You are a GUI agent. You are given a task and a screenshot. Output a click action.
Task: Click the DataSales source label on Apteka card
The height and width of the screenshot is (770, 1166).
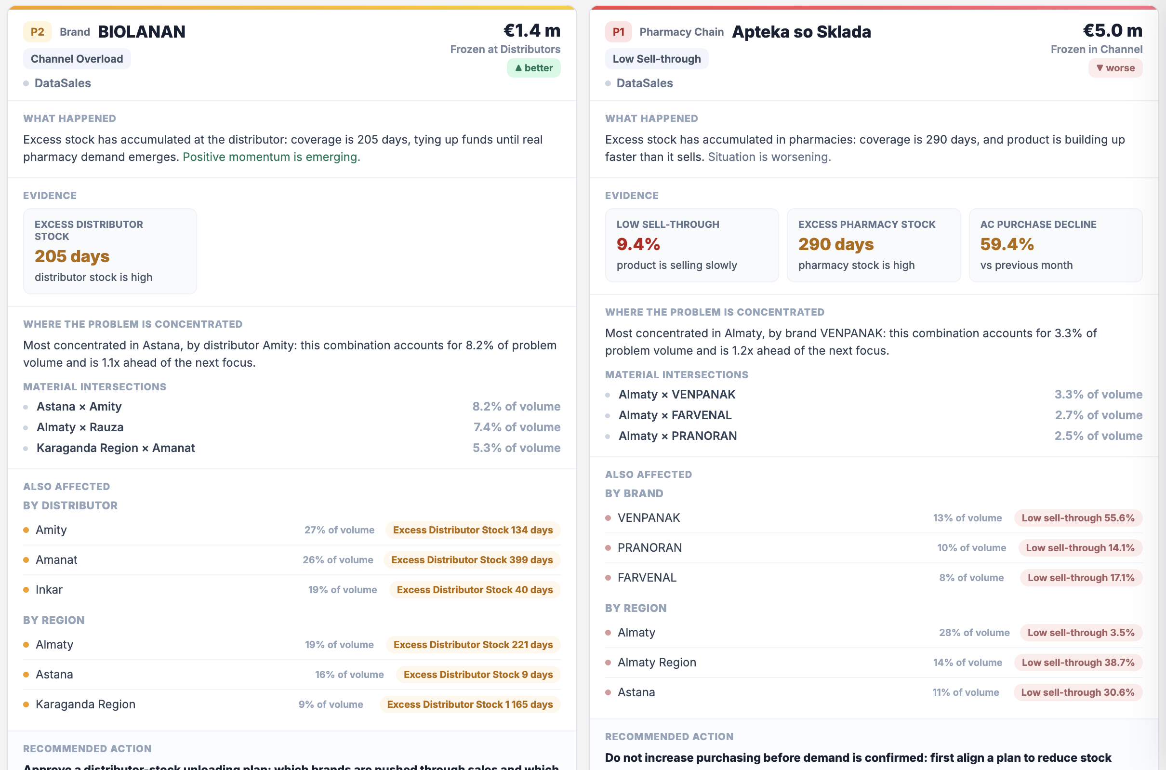pos(645,83)
